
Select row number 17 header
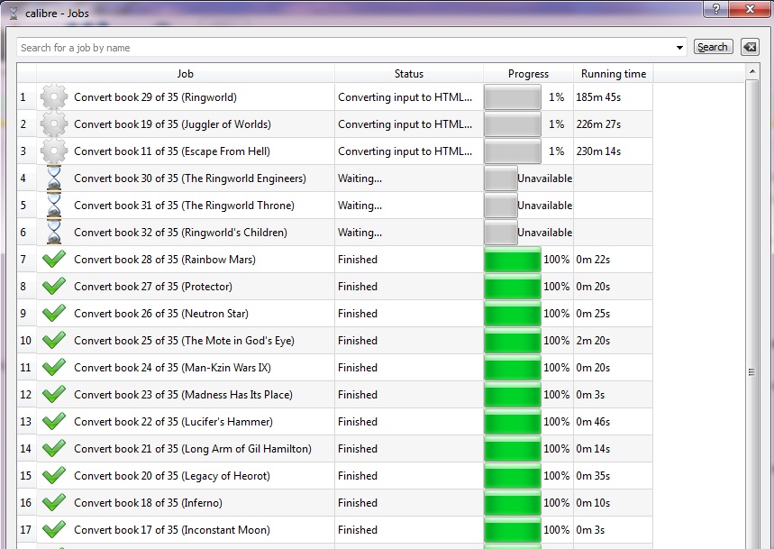pyautogui.click(x=27, y=530)
